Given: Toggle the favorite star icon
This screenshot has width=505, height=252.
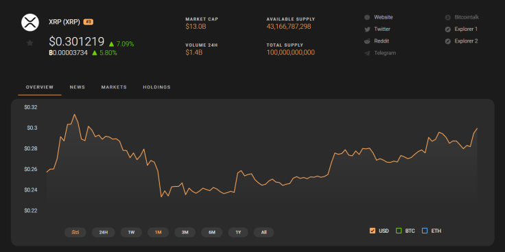Looking at the screenshot, I should point(30,43).
